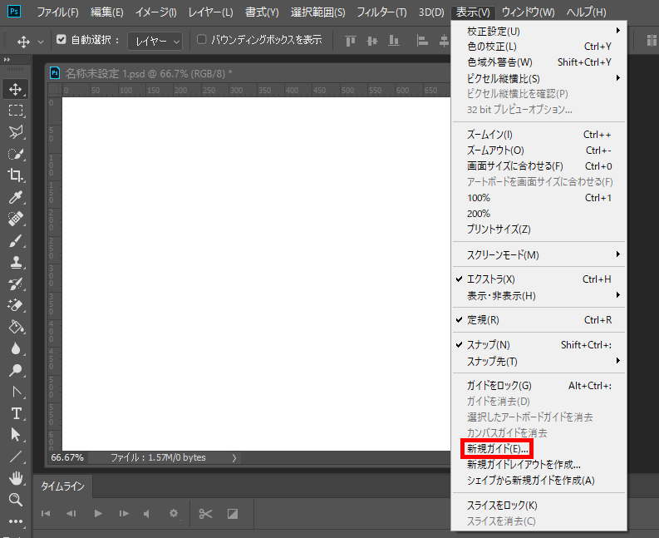The height and width of the screenshot is (538, 659).
Task: Play the timeline
Action: (x=98, y=514)
